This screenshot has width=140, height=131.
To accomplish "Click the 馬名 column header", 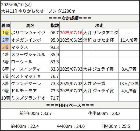I will (x=30, y=26).
